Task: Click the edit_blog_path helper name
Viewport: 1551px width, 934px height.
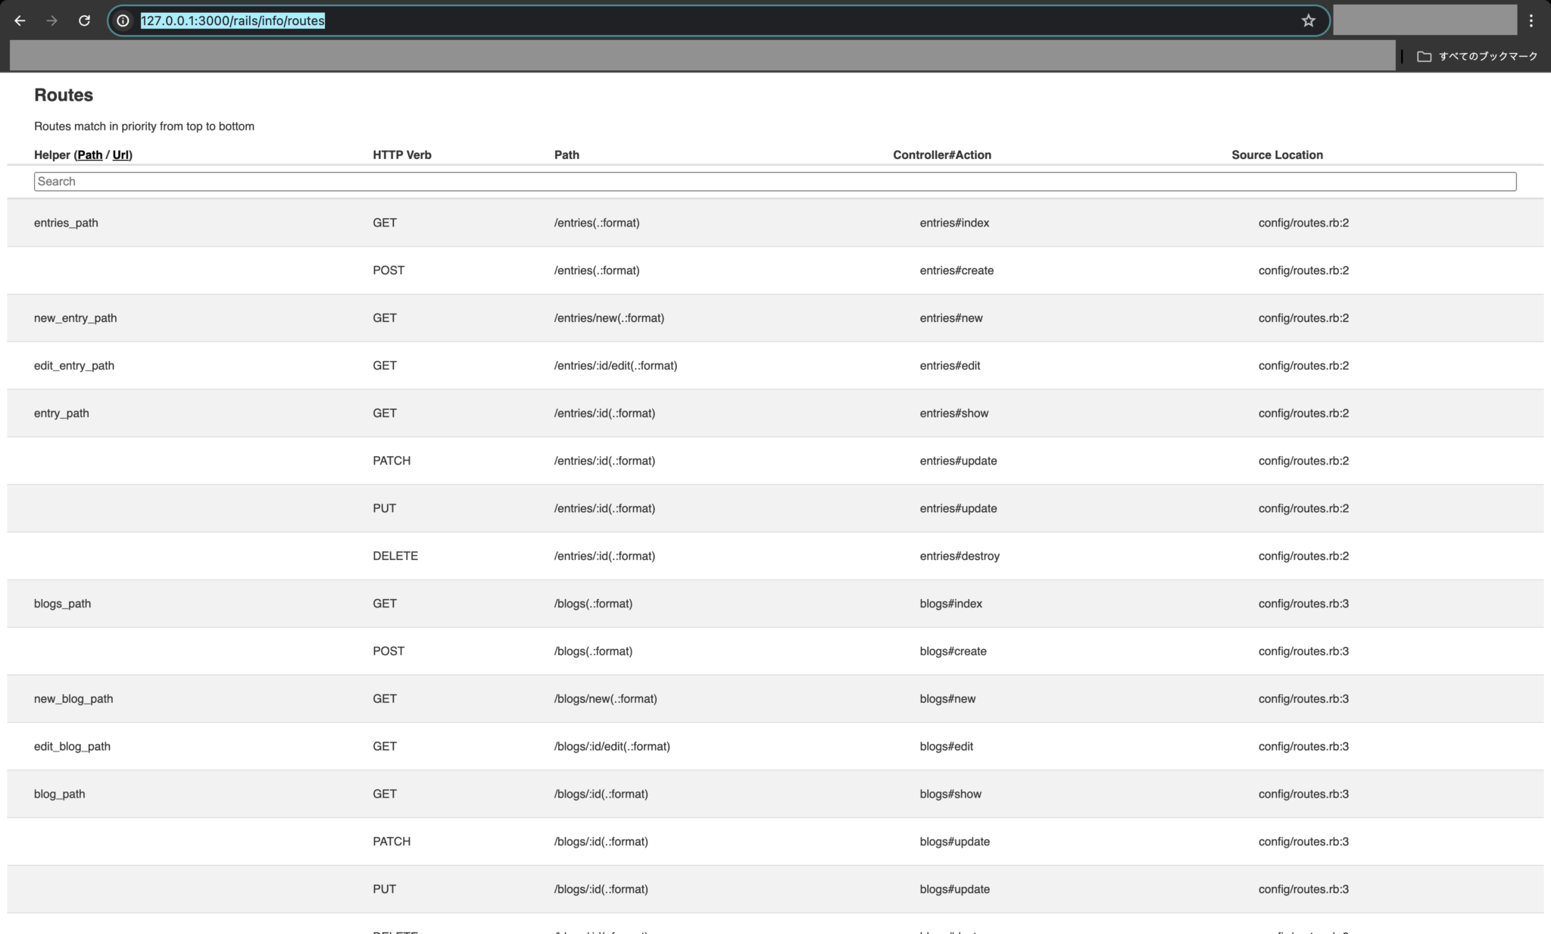Action: [72, 746]
